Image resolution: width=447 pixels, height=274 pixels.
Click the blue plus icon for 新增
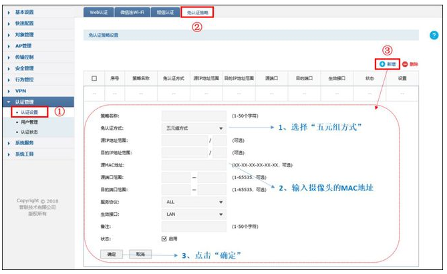[x=382, y=64]
